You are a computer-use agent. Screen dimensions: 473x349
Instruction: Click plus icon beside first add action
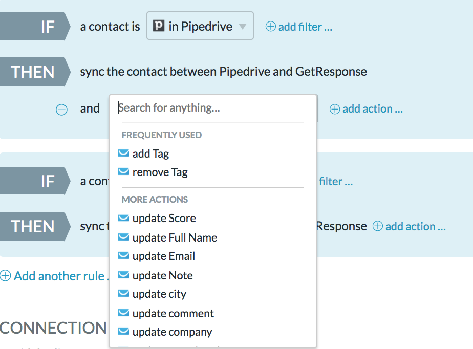335,109
